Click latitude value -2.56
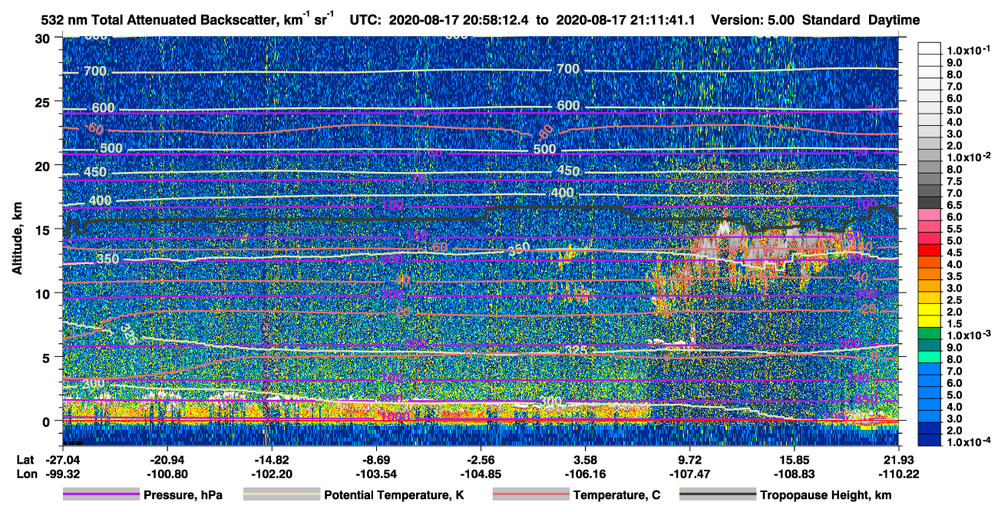 pos(481,458)
